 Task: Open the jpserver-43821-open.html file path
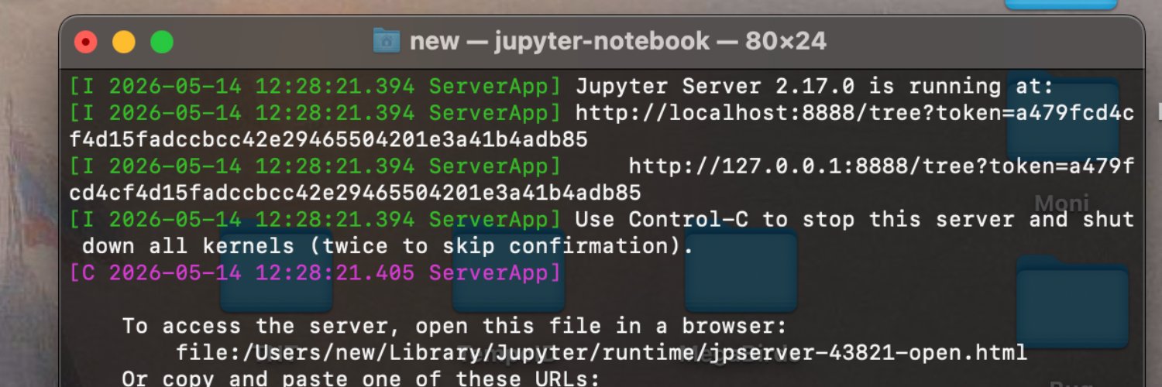[601, 352]
